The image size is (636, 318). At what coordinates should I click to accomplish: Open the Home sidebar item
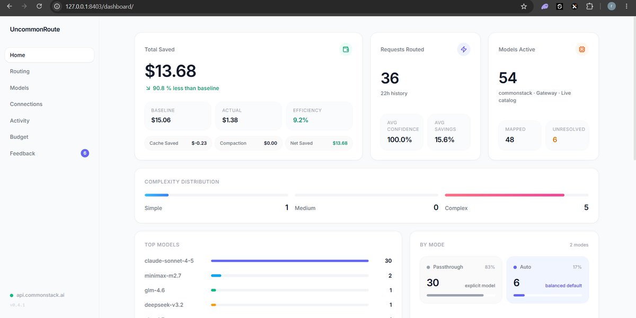(x=49, y=55)
